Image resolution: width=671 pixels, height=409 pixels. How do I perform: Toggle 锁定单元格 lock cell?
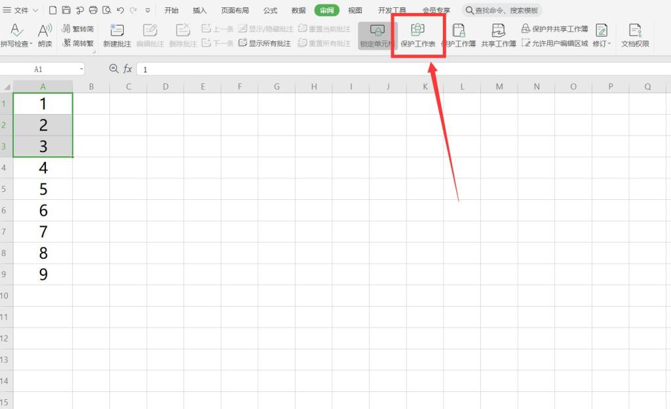377,35
